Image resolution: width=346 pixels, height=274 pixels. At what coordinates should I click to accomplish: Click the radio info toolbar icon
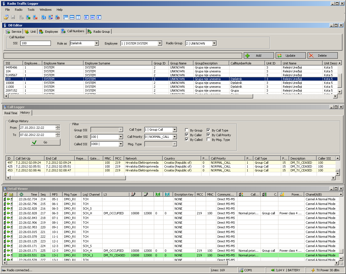(x=44, y=17)
